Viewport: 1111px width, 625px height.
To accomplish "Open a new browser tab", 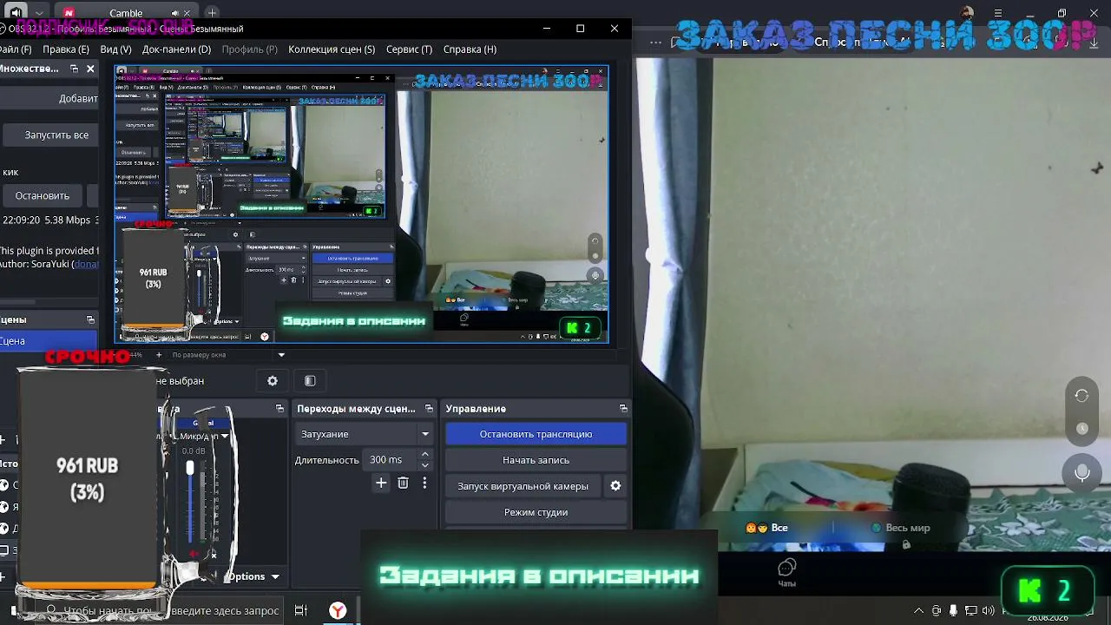I will point(212,13).
